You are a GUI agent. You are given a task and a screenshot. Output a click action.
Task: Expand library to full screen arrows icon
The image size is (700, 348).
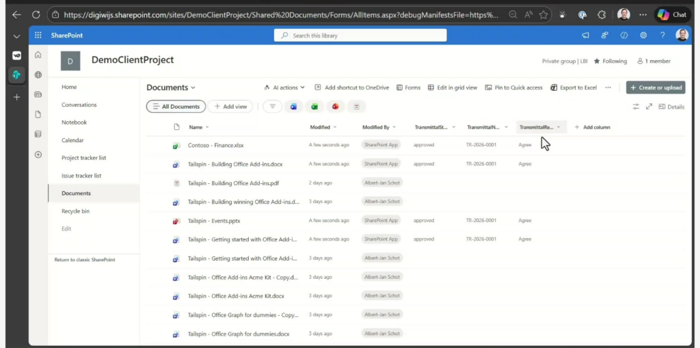click(x=649, y=107)
